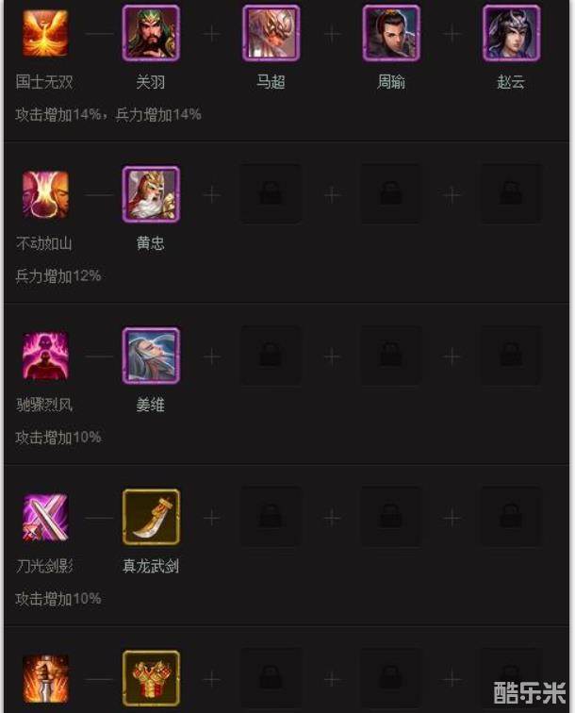Click the 刀光剑影 crossed swords icon
The image size is (575, 713).
point(45,518)
